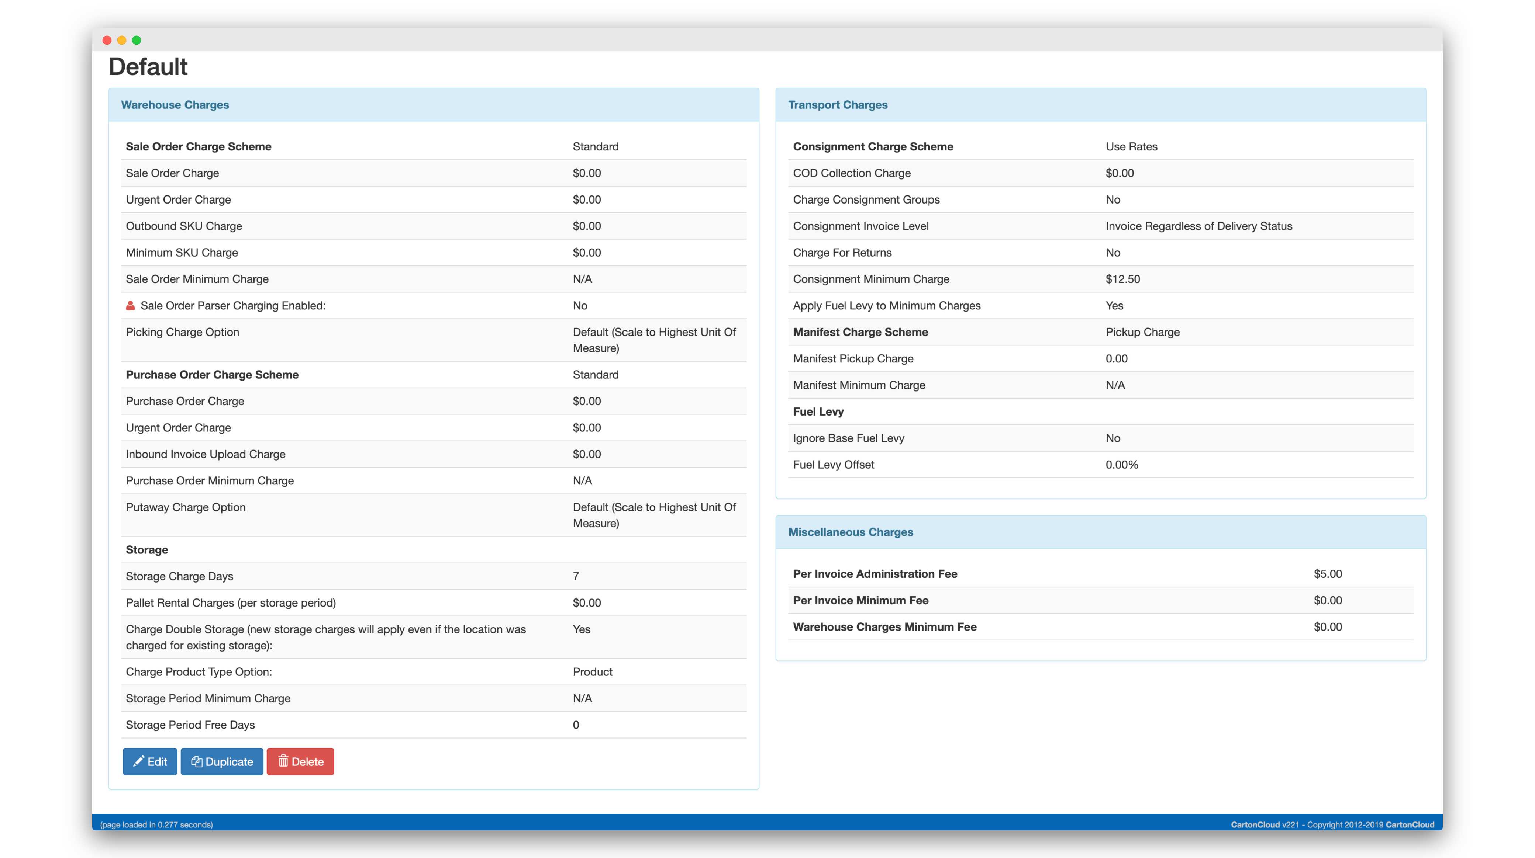Click the Consignment Minimum Charge $12.50 value
This screenshot has width=1535, height=858.
pos(1122,279)
